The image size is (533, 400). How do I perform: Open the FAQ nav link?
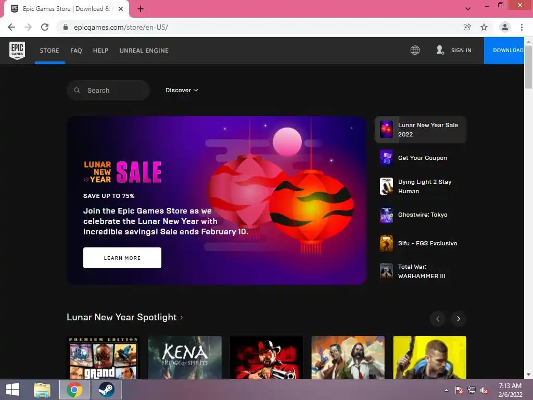point(76,51)
